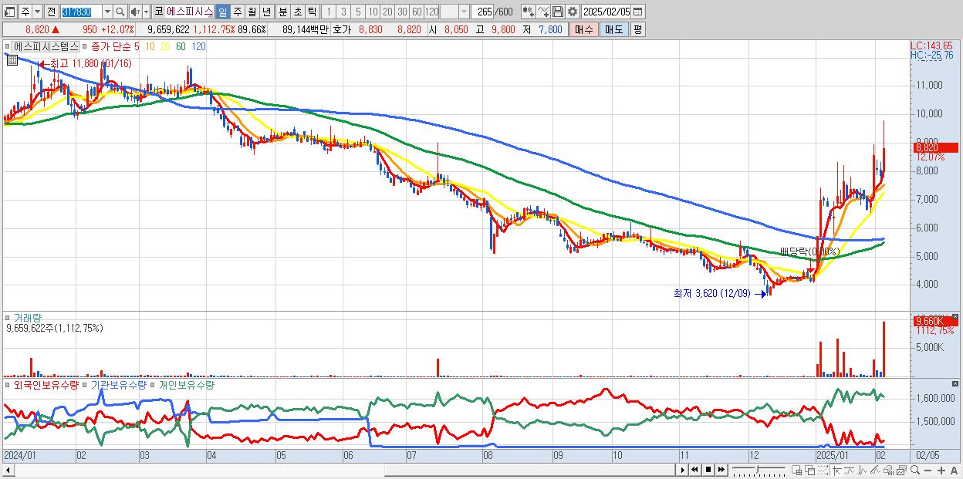Open chart settings gear icon
Viewport: 963px width, 479px height.
tap(573, 12)
